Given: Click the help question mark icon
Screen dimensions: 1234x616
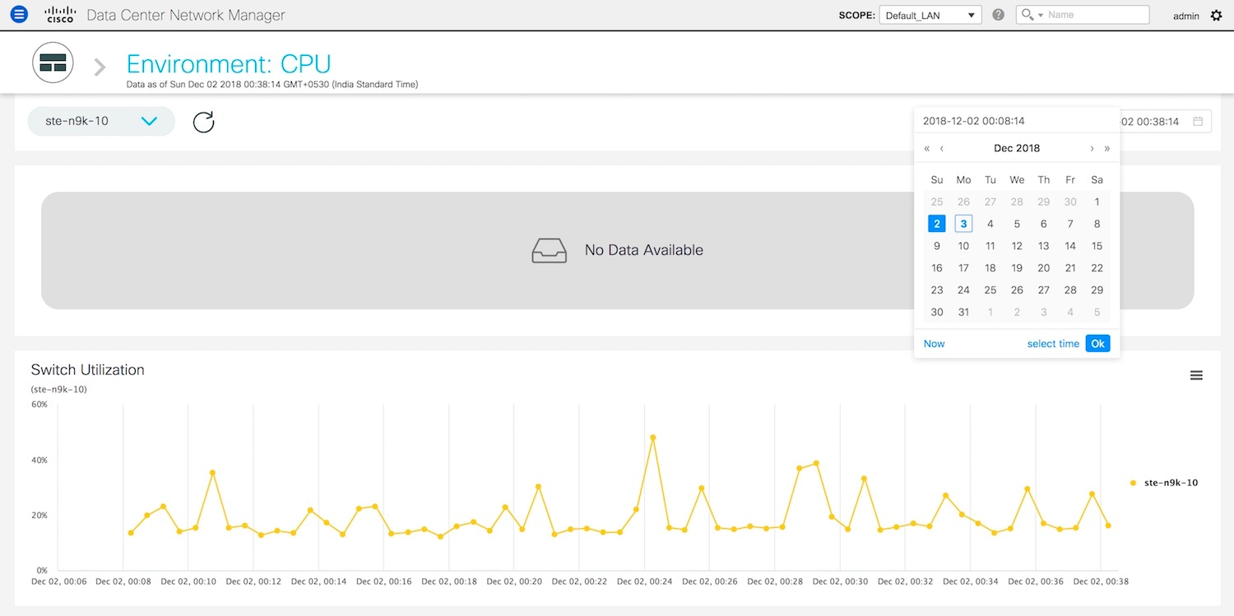Looking at the screenshot, I should pyautogui.click(x=998, y=15).
